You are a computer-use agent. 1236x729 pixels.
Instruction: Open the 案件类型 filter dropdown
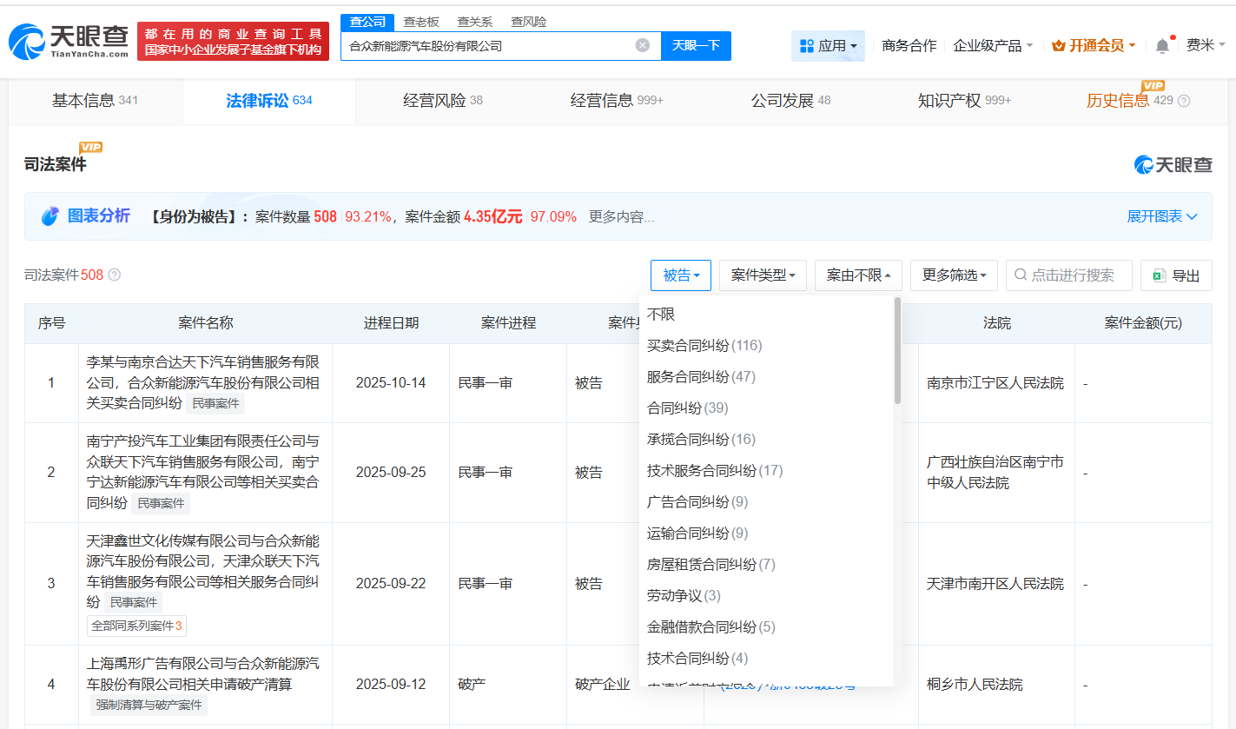[x=763, y=275]
